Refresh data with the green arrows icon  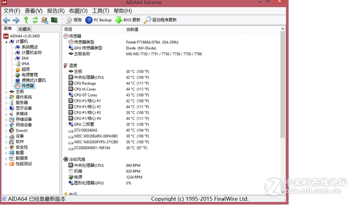tap(35, 20)
